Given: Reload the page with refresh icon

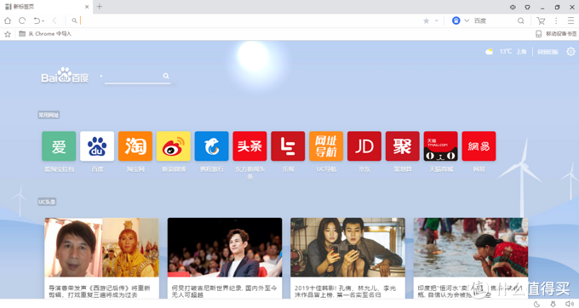Looking at the screenshot, I should pyautogui.click(x=22, y=20).
